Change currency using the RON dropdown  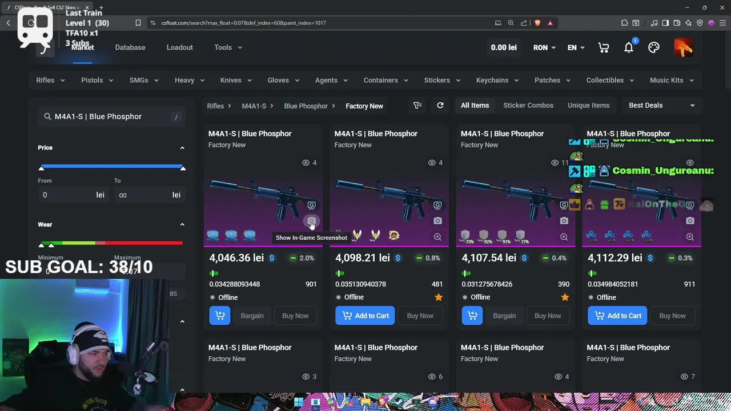pos(545,48)
